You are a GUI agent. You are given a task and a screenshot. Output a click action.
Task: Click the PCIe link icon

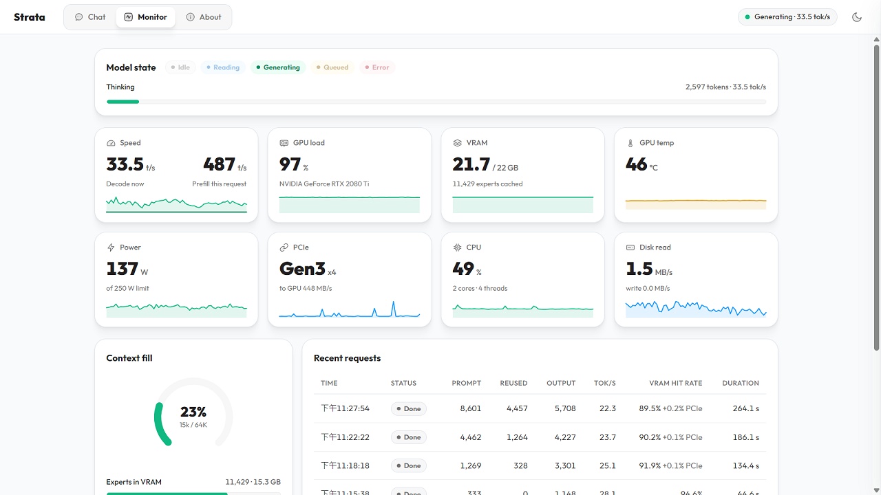tap(284, 247)
